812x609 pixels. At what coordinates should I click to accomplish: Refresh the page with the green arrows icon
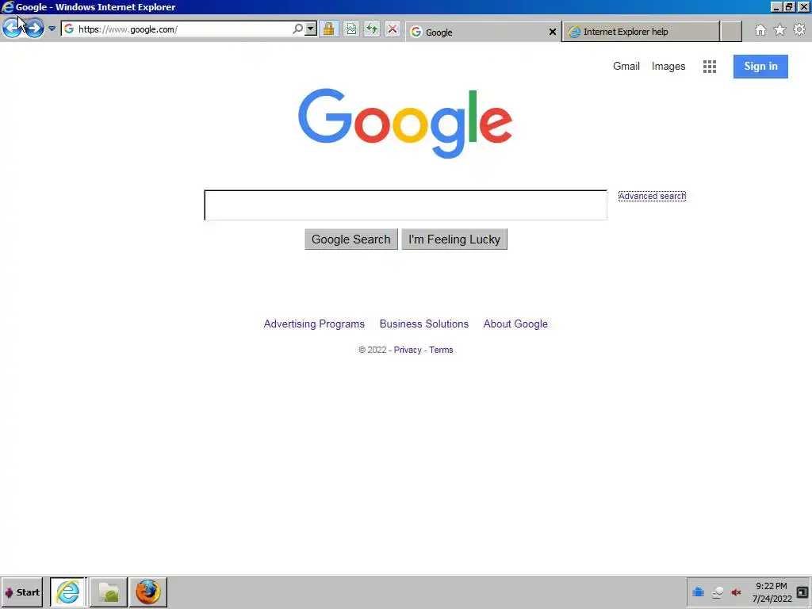point(372,29)
